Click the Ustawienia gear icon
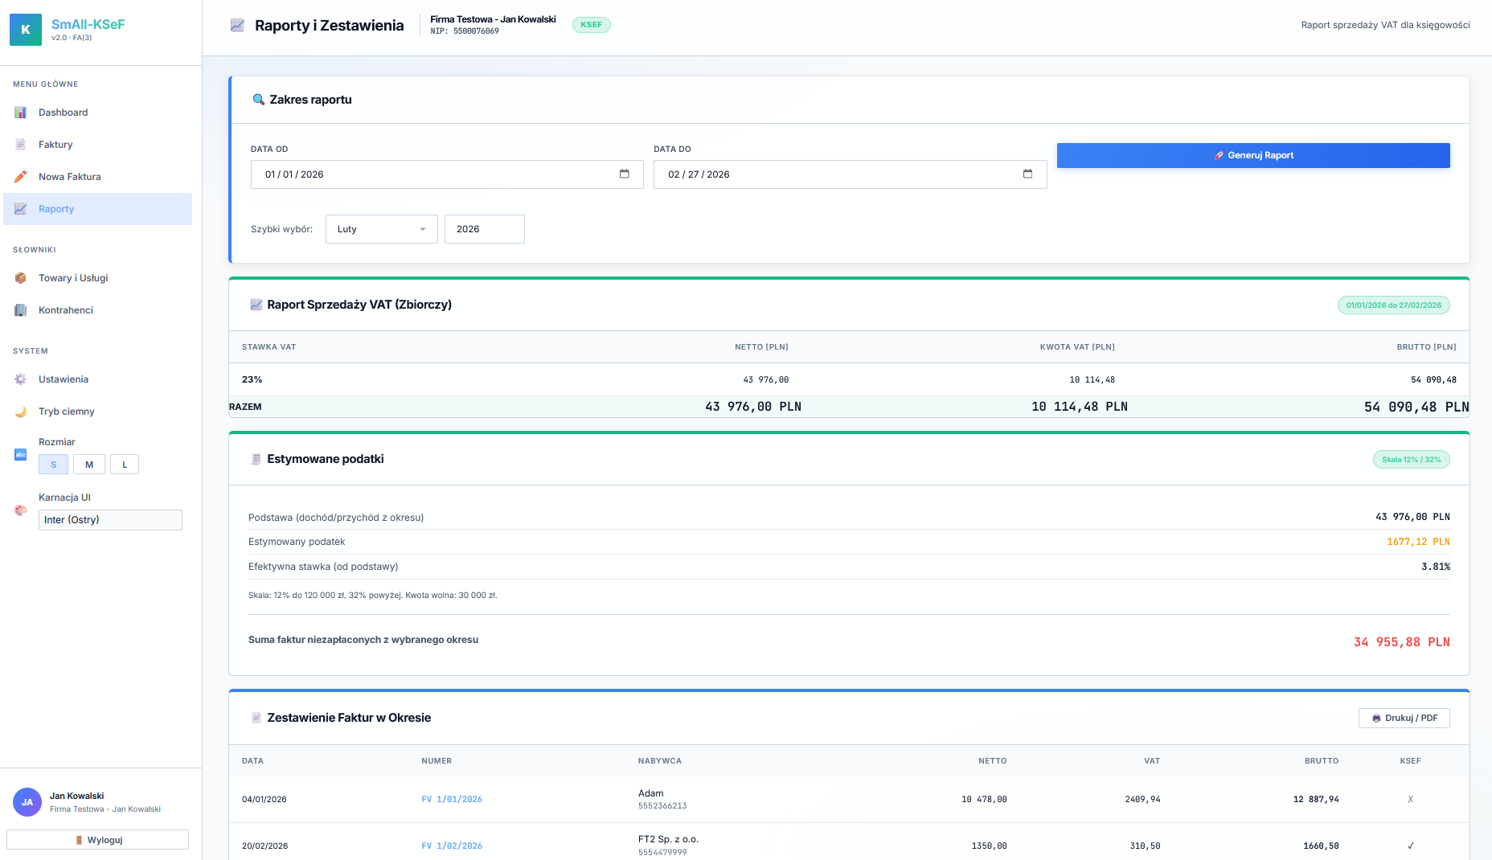The width and height of the screenshot is (1492, 860). pyautogui.click(x=21, y=379)
